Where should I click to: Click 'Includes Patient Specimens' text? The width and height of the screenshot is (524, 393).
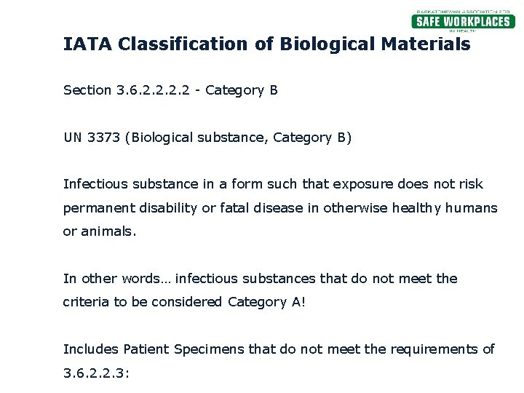tap(154, 349)
